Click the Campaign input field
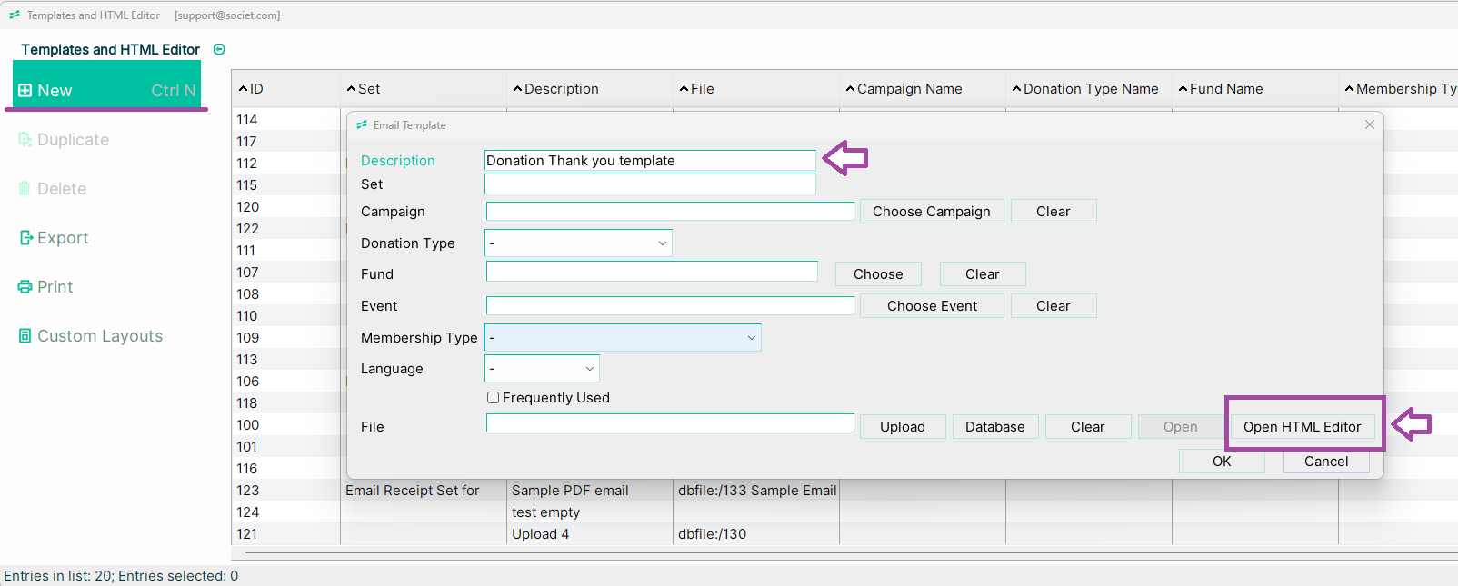Viewport: 1458px width, 586px height. pos(670,212)
